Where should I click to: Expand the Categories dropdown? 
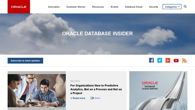pyautogui.click(x=172, y=7)
